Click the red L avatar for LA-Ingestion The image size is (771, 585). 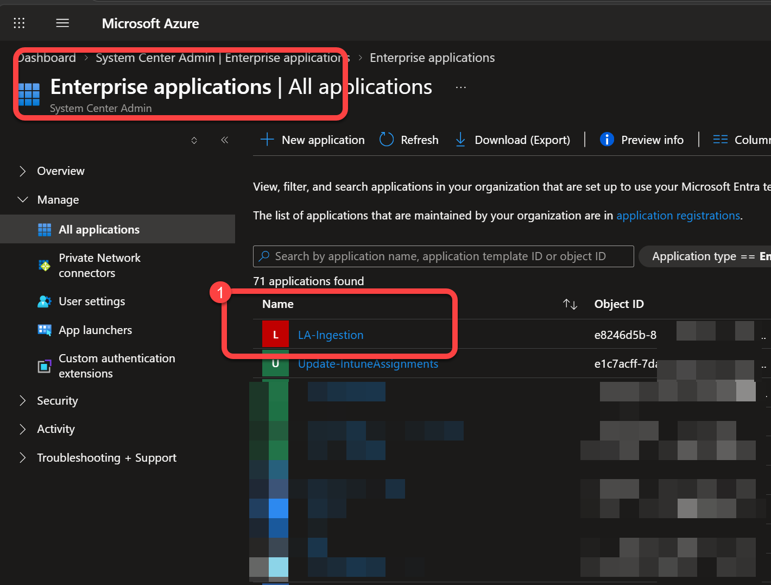pos(275,334)
